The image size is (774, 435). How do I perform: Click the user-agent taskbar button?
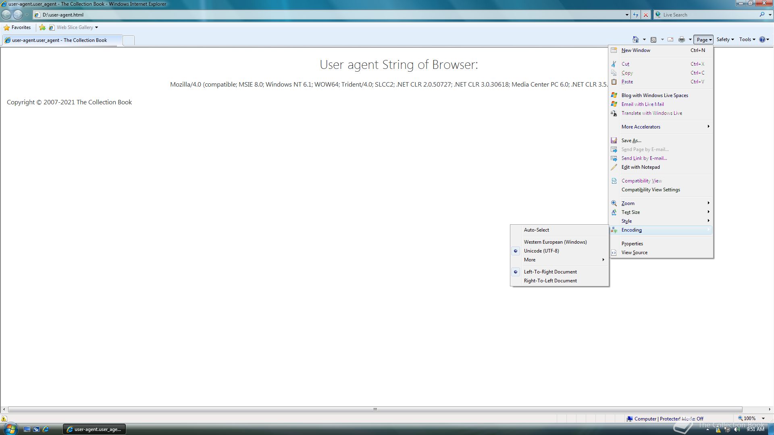94,429
